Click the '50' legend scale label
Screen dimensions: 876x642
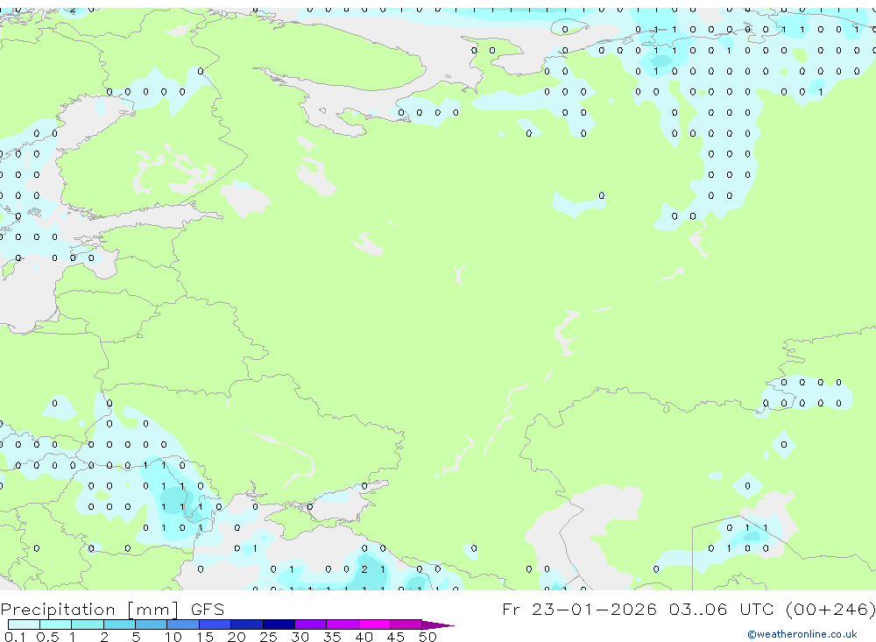pos(427,637)
